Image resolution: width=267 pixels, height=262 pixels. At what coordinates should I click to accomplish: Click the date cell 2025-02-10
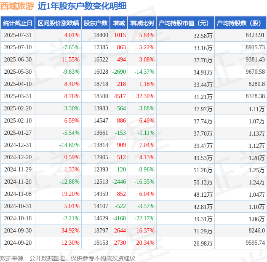[18, 120]
